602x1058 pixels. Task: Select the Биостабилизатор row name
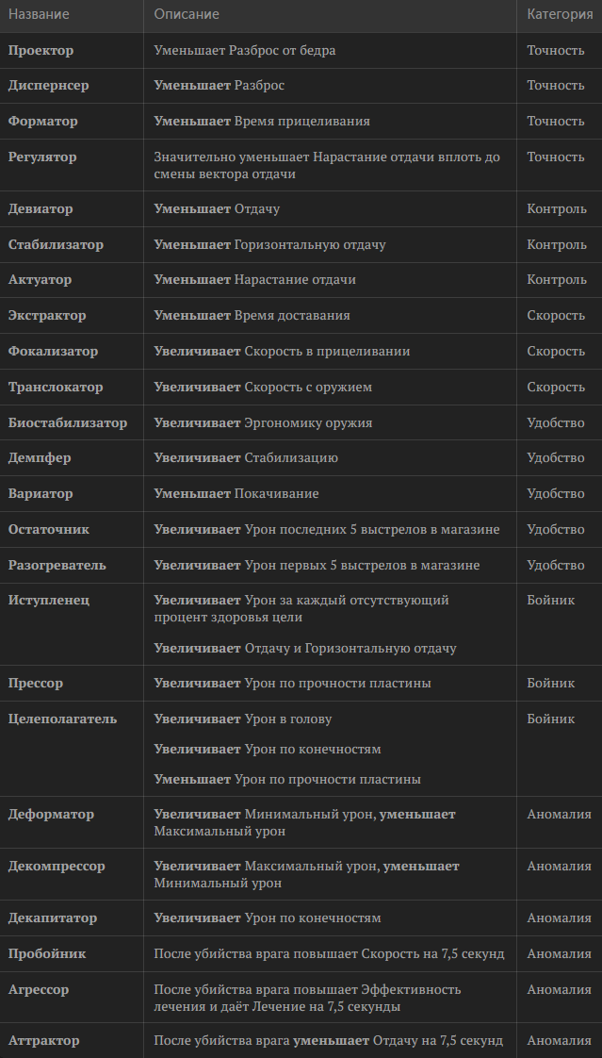coord(68,423)
